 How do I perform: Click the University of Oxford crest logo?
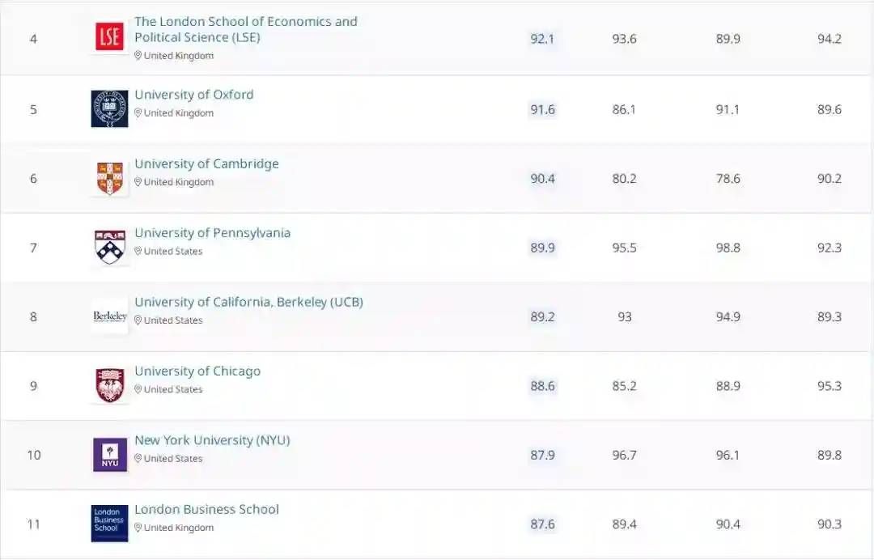tap(109, 108)
